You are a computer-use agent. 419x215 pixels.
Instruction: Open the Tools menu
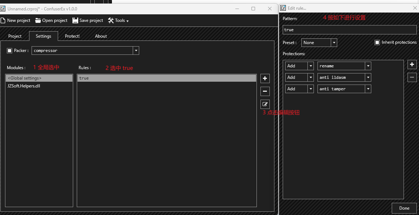click(118, 20)
